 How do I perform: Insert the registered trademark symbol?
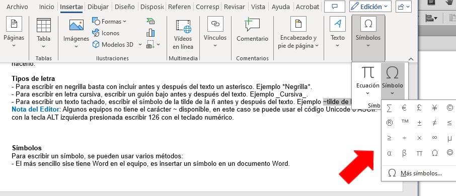click(x=389, y=123)
